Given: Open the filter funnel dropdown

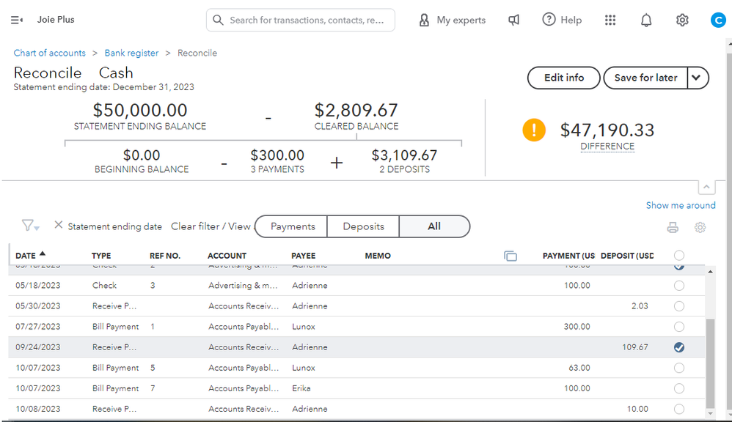Looking at the screenshot, I should point(30,226).
